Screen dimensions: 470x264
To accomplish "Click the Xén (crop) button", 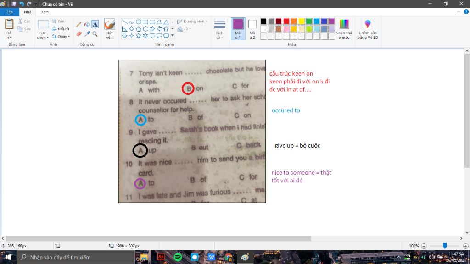I will (58, 21).
